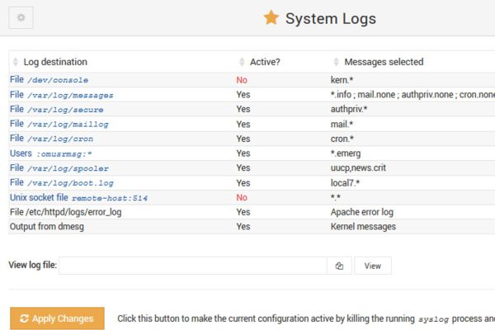The image size is (495, 330).
Task: Open File /var/log/spooler log destination
Action: [59, 168]
